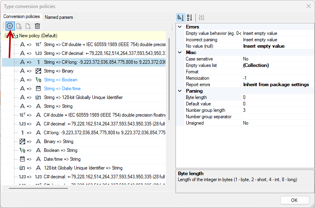Image resolution: width=315 pixels, height=208 pixels.
Task: Edit the Memoization value -1
Action: [278, 78]
